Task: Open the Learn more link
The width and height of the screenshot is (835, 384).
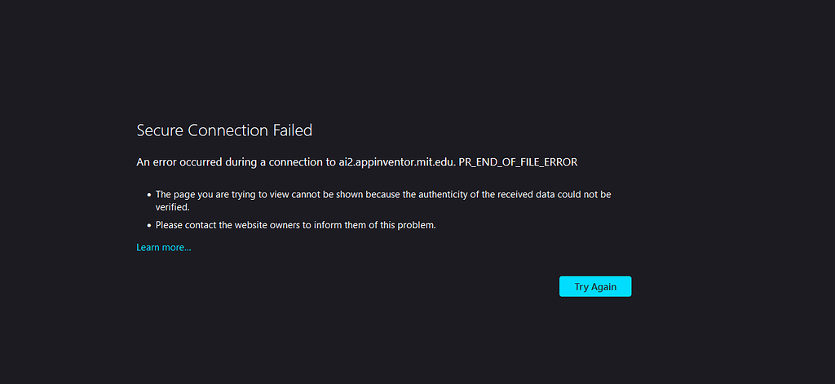Action: click(x=163, y=247)
